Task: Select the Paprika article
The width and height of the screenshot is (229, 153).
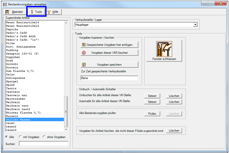Action: point(35,29)
